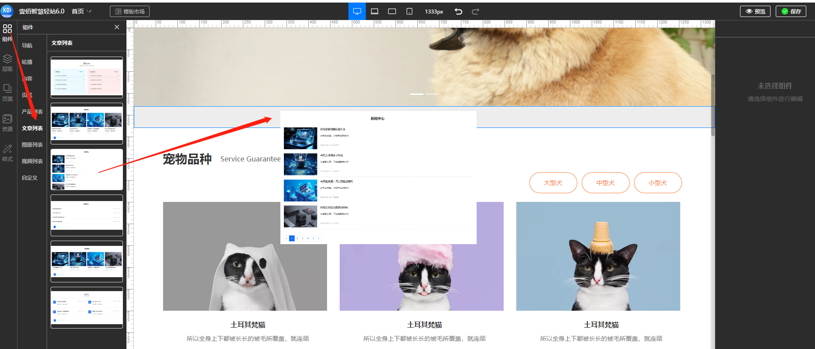Screen dimensions: 815x349
Task: Select the 视频列表 component category
Action: pyautogui.click(x=32, y=161)
